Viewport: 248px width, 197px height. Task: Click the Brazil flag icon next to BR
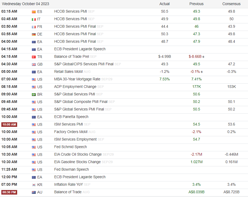click(x=34, y=95)
